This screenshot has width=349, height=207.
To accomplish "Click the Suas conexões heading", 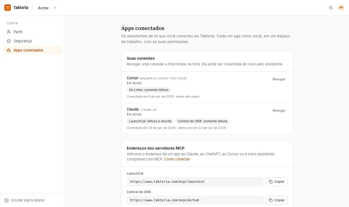I will (141, 58).
